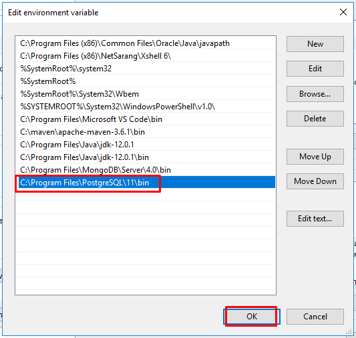Close the Edit environment variable window
The height and width of the screenshot is (338, 356).
343,12
